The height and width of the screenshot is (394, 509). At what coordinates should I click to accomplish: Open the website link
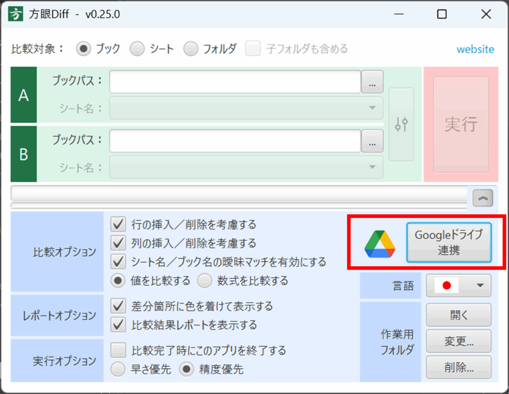coord(475,49)
